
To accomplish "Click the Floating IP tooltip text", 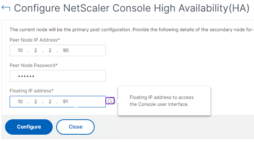I will click(162, 101).
